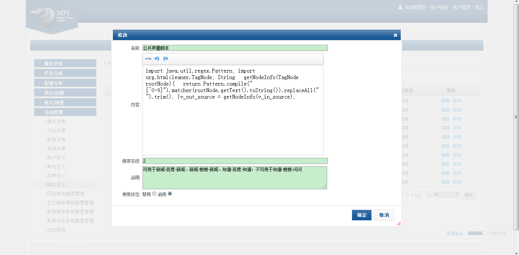
Task: Expand the 媒体分析 sidebar section
Action: point(65,64)
